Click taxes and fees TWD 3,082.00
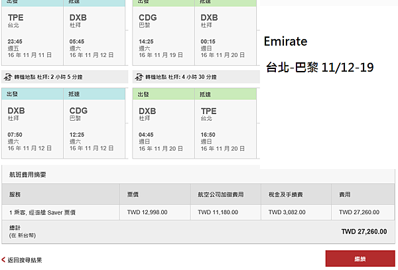This screenshot has width=398, height=270. [287, 212]
